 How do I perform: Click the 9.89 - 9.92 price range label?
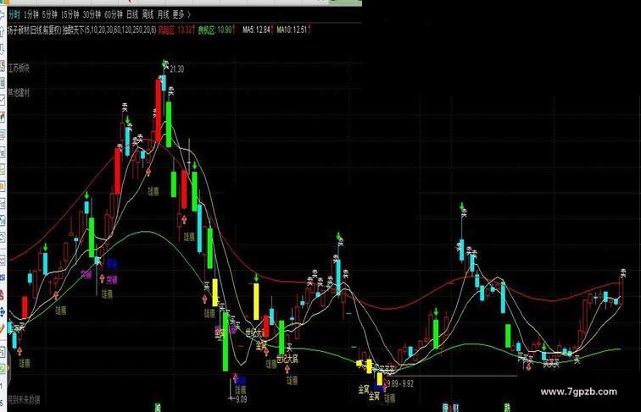(400, 383)
